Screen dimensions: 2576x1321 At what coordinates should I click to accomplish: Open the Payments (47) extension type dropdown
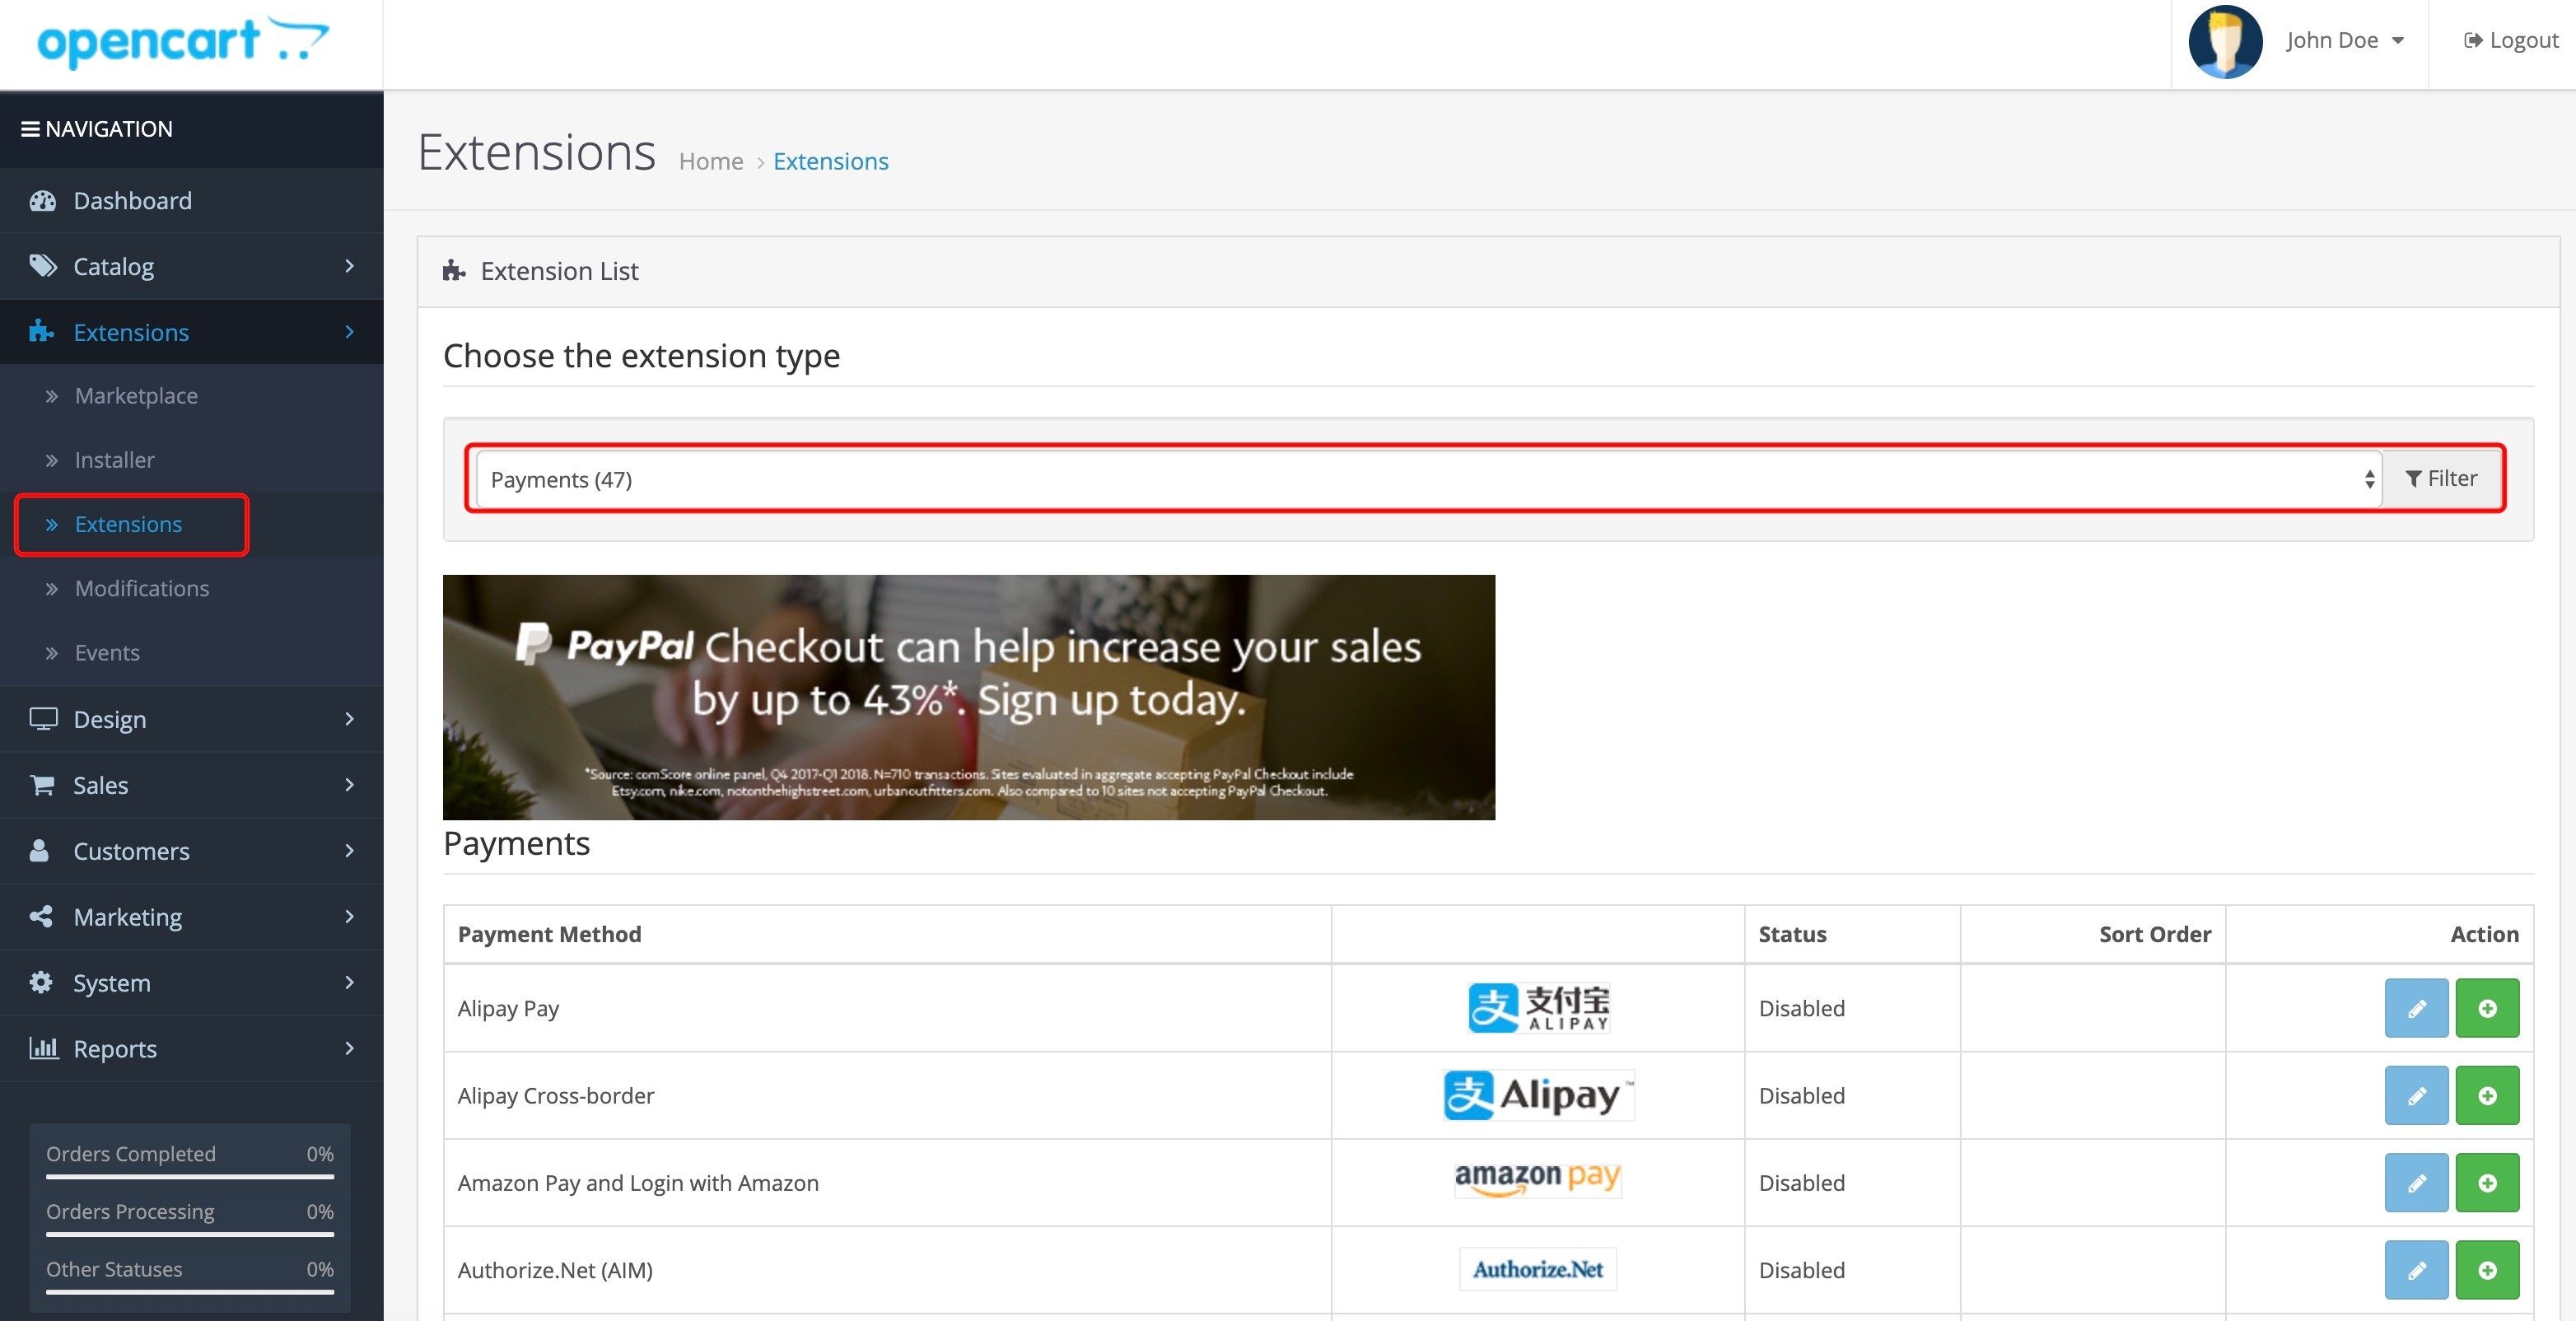(x=1429, y=479)
